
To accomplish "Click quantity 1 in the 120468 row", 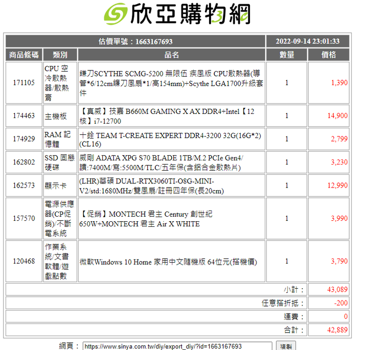I will (x=287, y=261).
